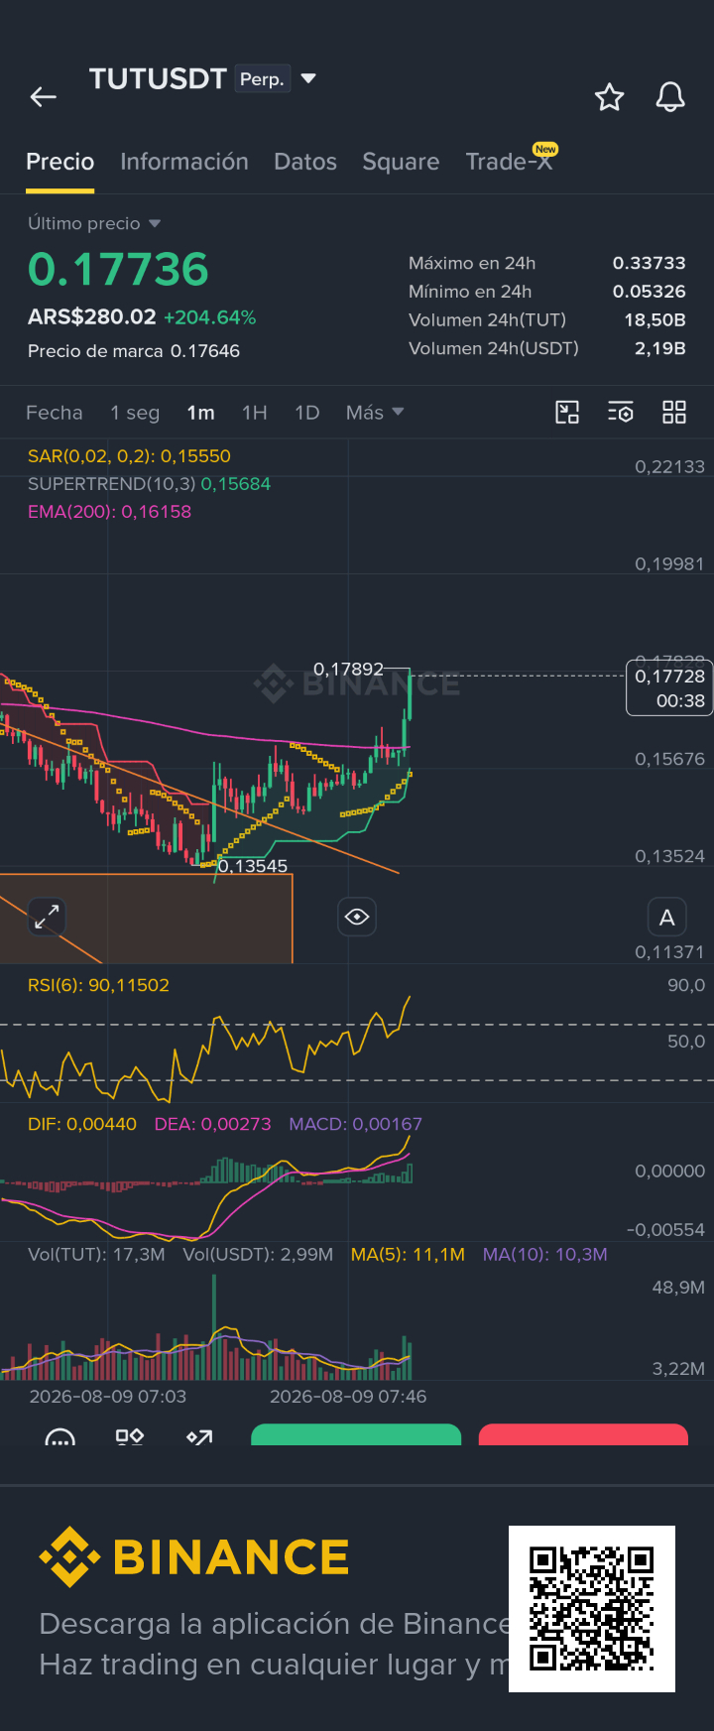
Task: Click the MACD value label
Action: click(x=355, y=1124)
